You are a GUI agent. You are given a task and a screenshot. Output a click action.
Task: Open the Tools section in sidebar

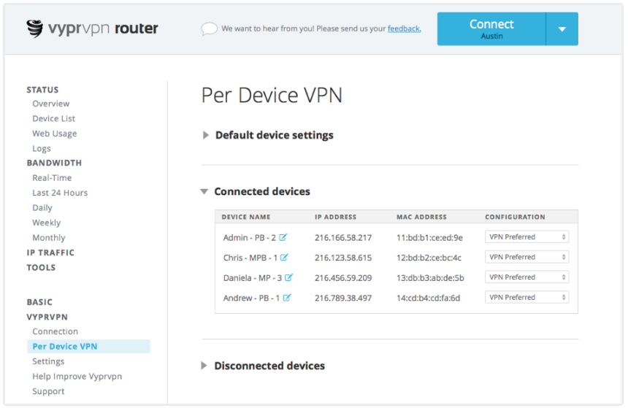pyautogui.click(x=41, y=268)
